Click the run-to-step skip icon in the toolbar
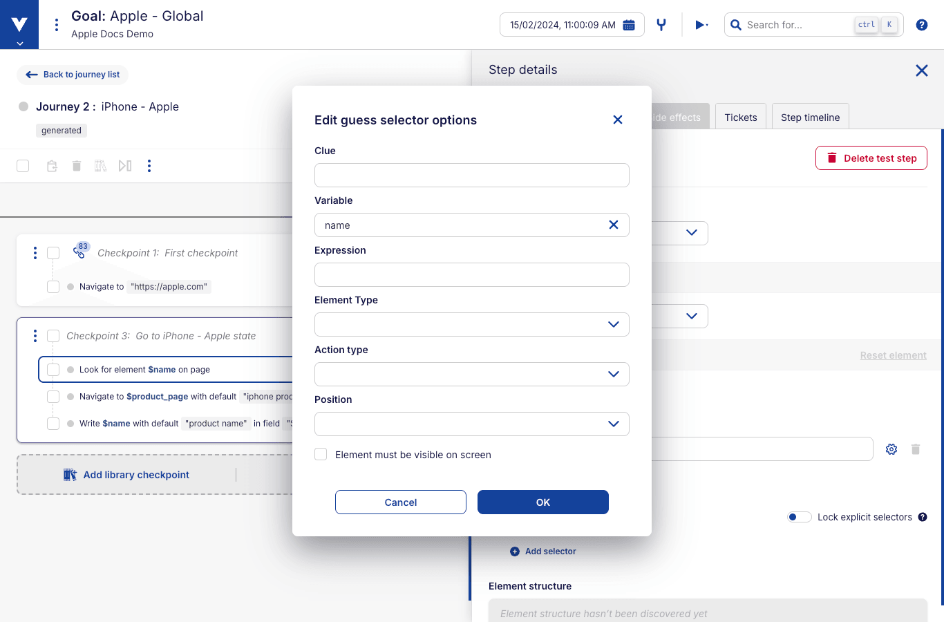The height and width of the screenshot is (622, 944). point(124,166)
